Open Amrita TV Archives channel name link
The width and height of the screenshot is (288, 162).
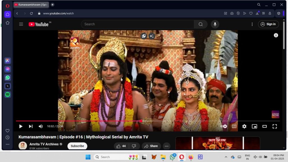pos(44,144)
